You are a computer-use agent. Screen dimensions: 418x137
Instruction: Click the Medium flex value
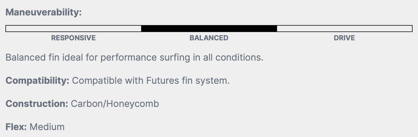pyautogui.click(x=47, y=127)
